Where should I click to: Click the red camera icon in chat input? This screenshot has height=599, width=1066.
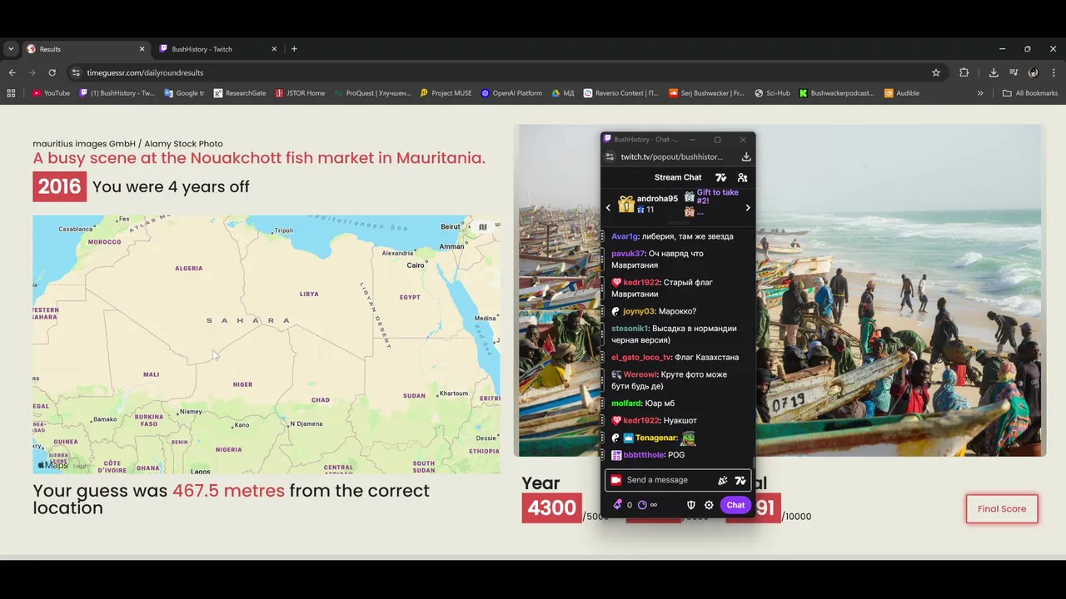615,480
